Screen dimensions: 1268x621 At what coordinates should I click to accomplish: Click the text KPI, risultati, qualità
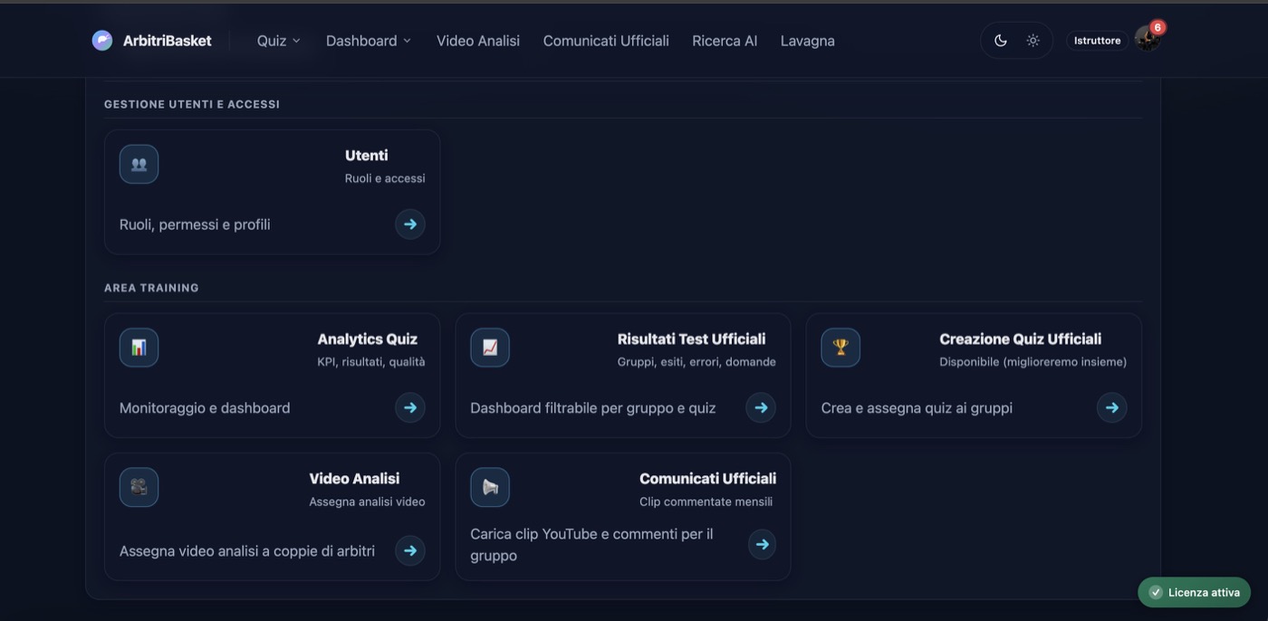370,362
